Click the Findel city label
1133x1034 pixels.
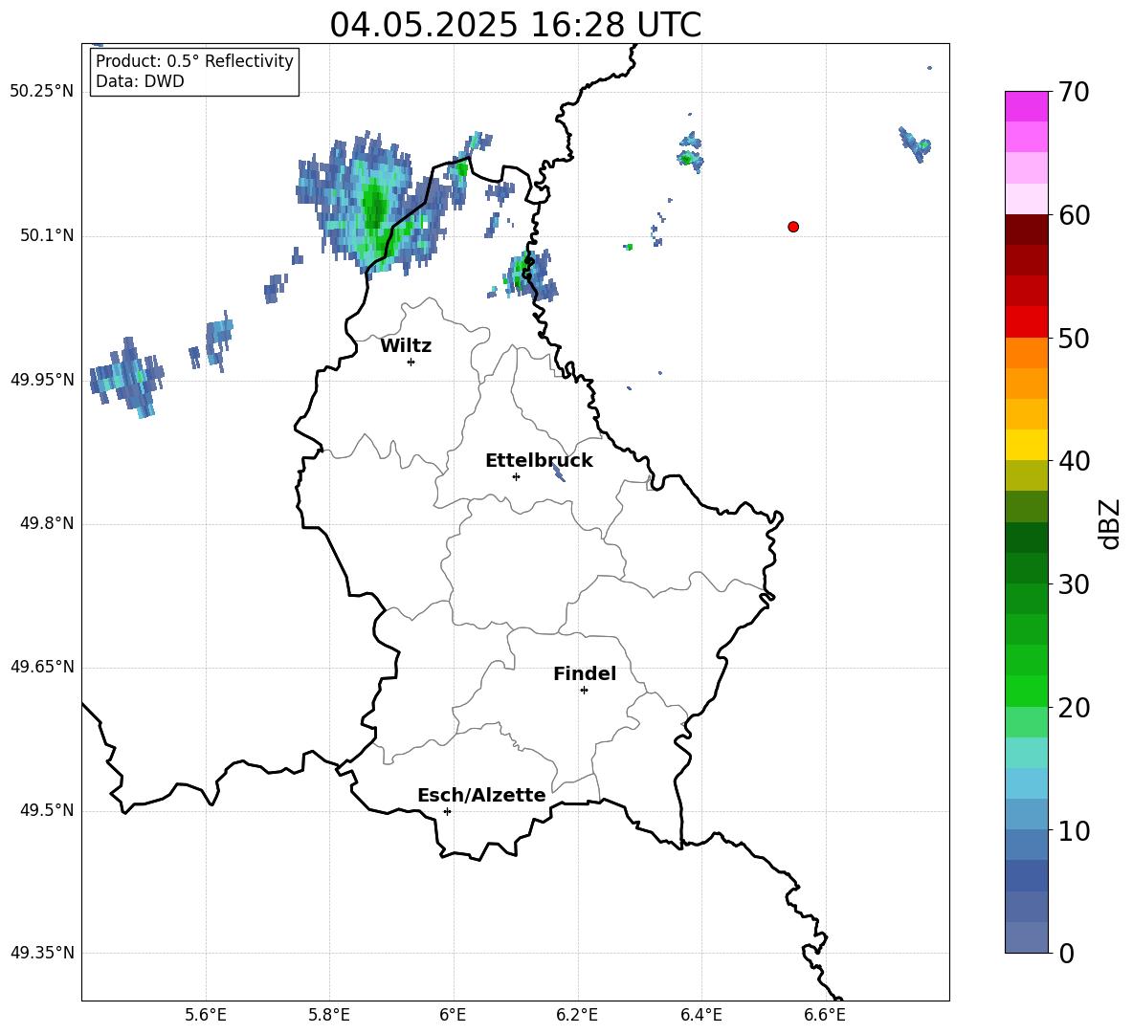pos(585,673)
